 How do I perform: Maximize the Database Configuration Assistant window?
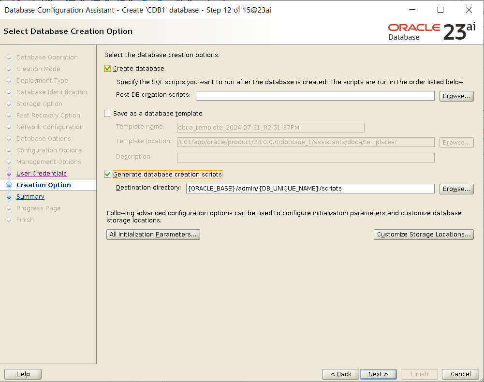[x=440, y=10]
